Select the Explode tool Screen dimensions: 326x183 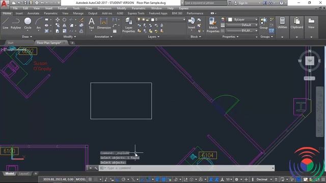(81, 25)
